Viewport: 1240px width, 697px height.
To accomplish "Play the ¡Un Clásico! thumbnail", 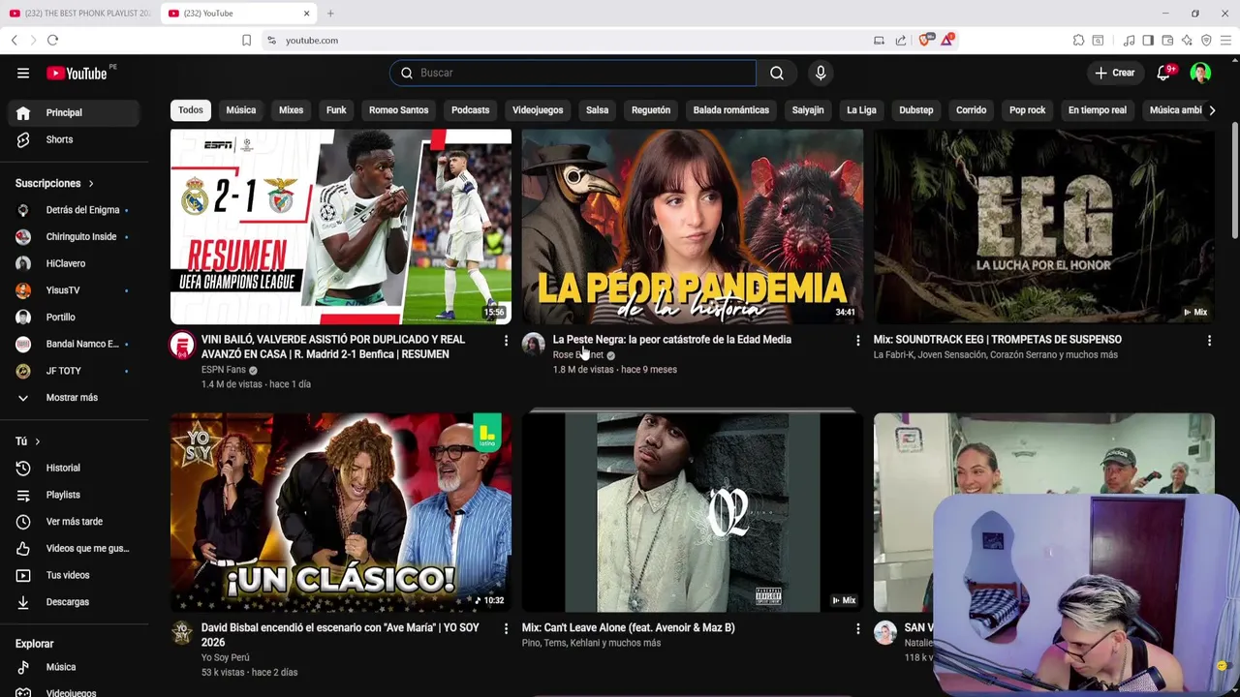I will [341, 513].
